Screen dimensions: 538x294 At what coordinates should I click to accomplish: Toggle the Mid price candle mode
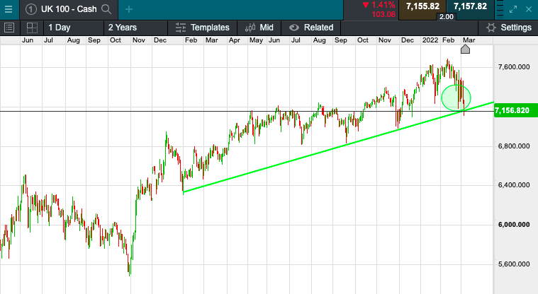[259, 28]
